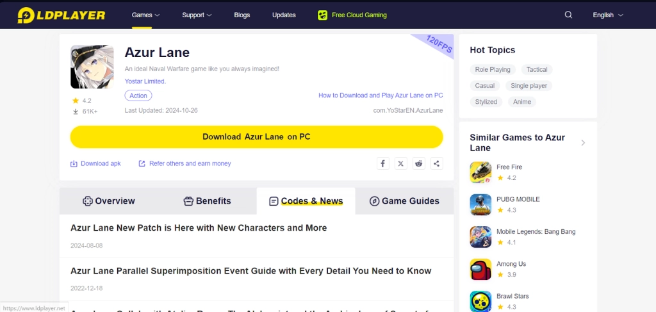The image size is (656, 312).
Task: Click the PUBG MOBILE game icon
Action: point(480,204)
